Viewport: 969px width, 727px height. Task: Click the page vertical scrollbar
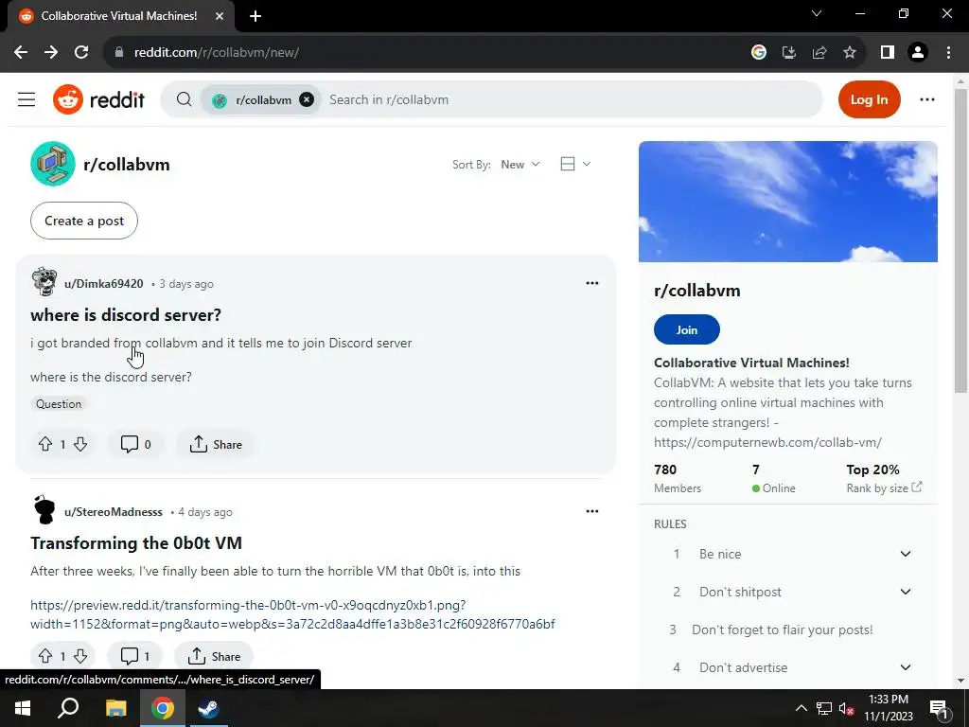[960, 241]
